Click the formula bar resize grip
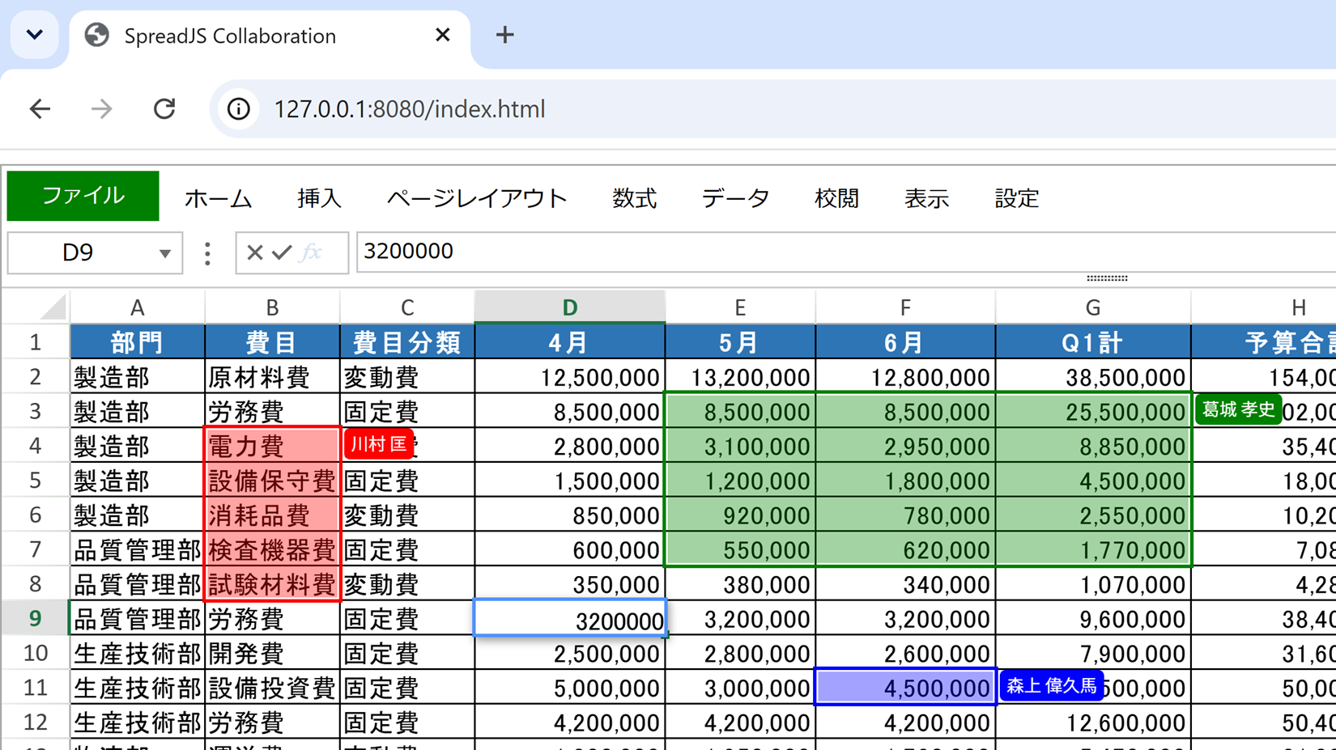Image resolution: width=1336 pixels, height=750 pixels. pos(1107,278)
